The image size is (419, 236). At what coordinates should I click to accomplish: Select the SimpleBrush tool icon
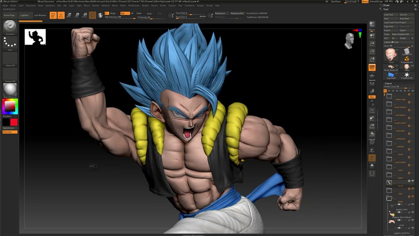pos(407,59)
